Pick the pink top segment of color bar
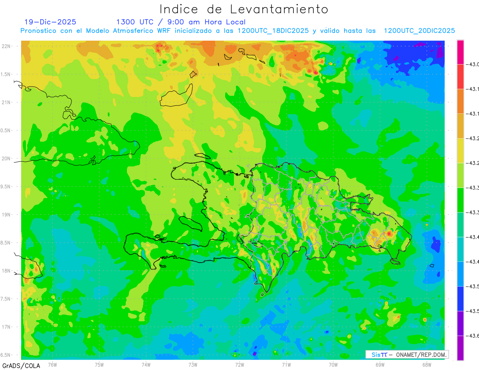The image size is (479, 370). 460,52
